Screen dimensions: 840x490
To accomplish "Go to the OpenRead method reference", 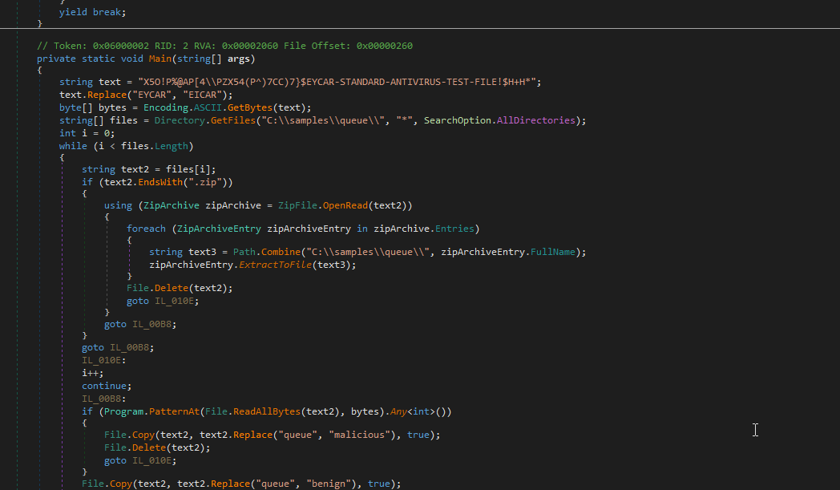I will tap(345, 205).
